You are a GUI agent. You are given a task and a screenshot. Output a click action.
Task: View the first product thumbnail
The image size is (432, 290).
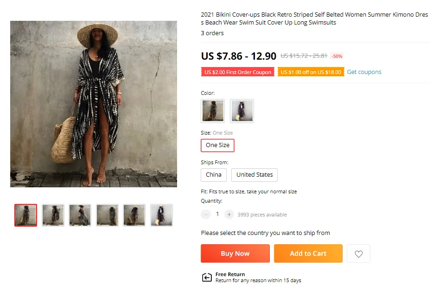(x=26, y=215)
